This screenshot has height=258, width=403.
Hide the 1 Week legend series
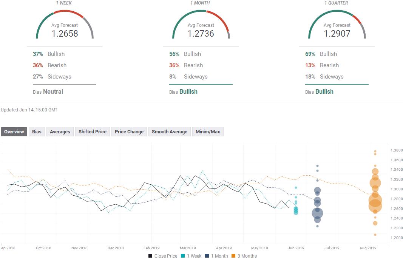[x=191, y=256]
